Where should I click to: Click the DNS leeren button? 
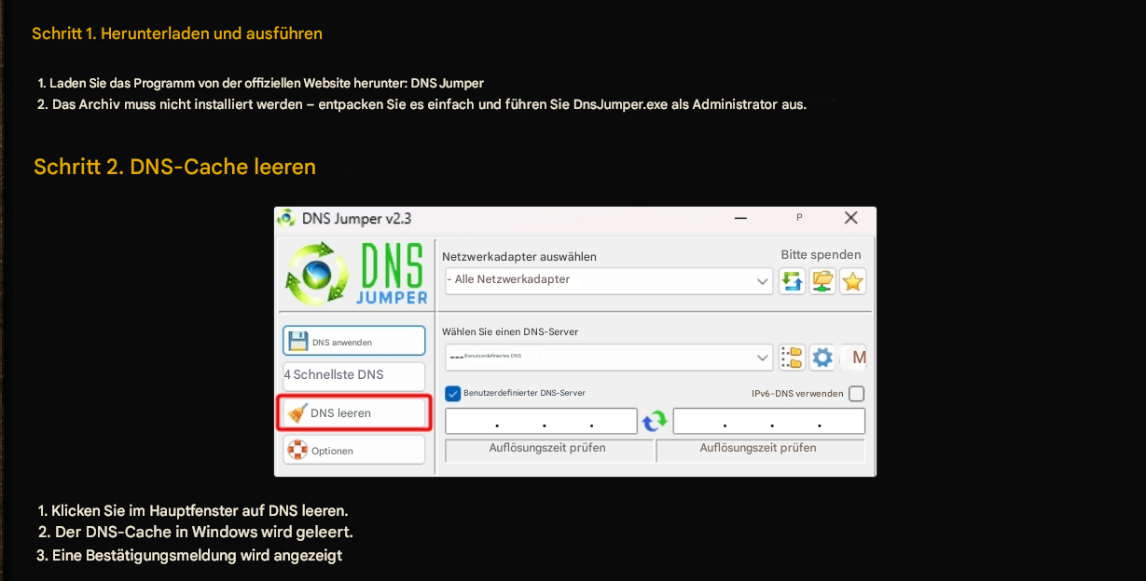click(354, 412)
